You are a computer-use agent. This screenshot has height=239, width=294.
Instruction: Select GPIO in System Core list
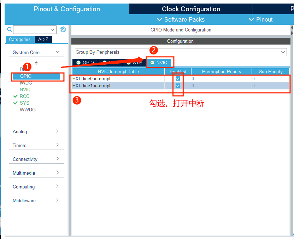click(36, 76)
